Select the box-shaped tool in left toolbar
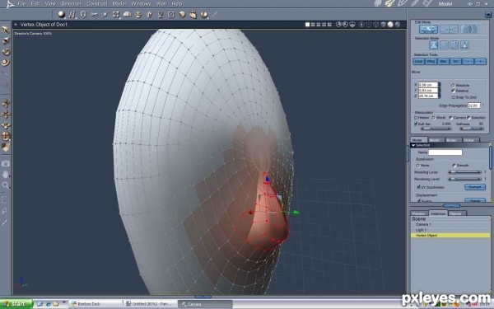This screenshot has width=494, height=309. click(x=6, y=147)
